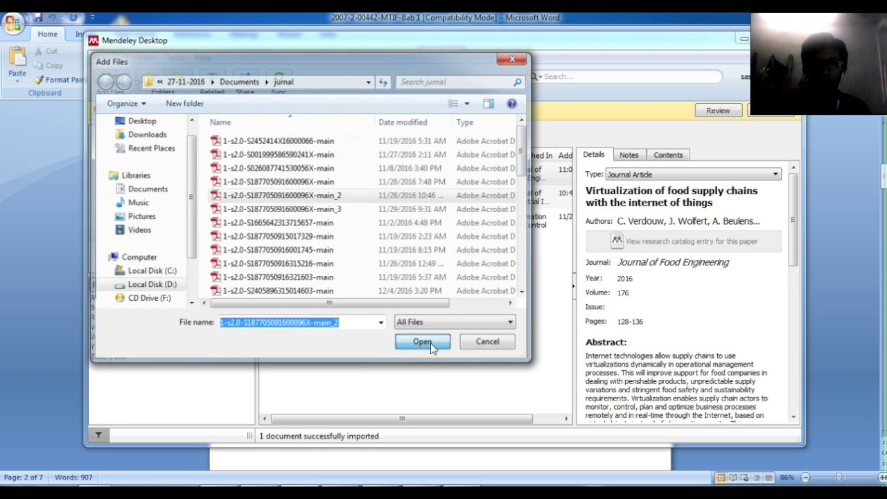Click the filter funnel icon in Mendeley status bar
The image size is (887, 499).
[98, 435]
